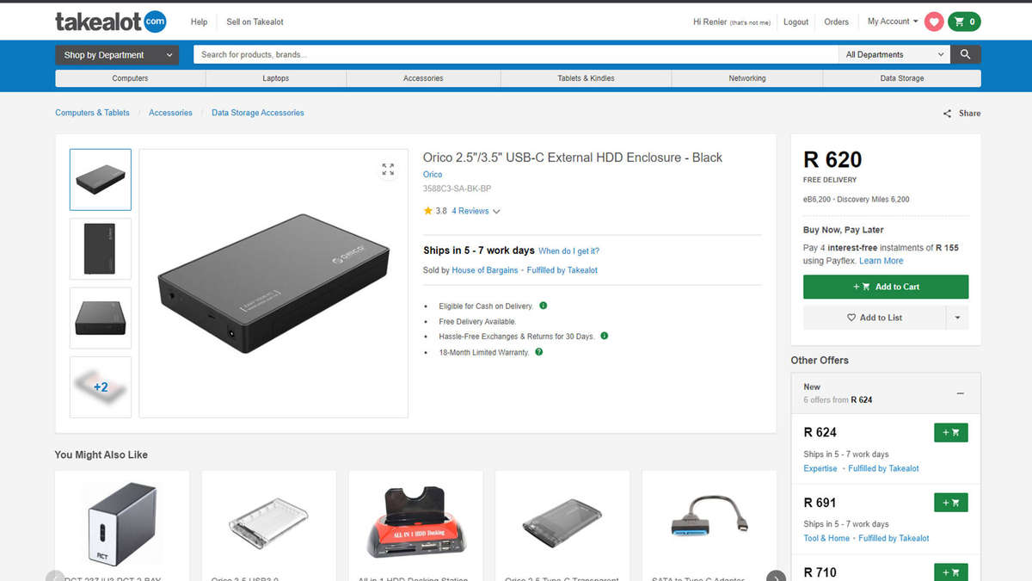The width and height of the screenshot is (1032, 581).
Task: Open the wishlist heart icon
Action: 934,22
